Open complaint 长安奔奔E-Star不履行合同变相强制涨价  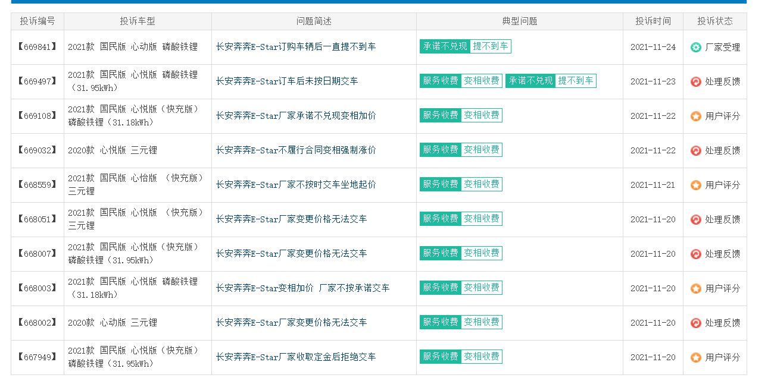[296, 150]
